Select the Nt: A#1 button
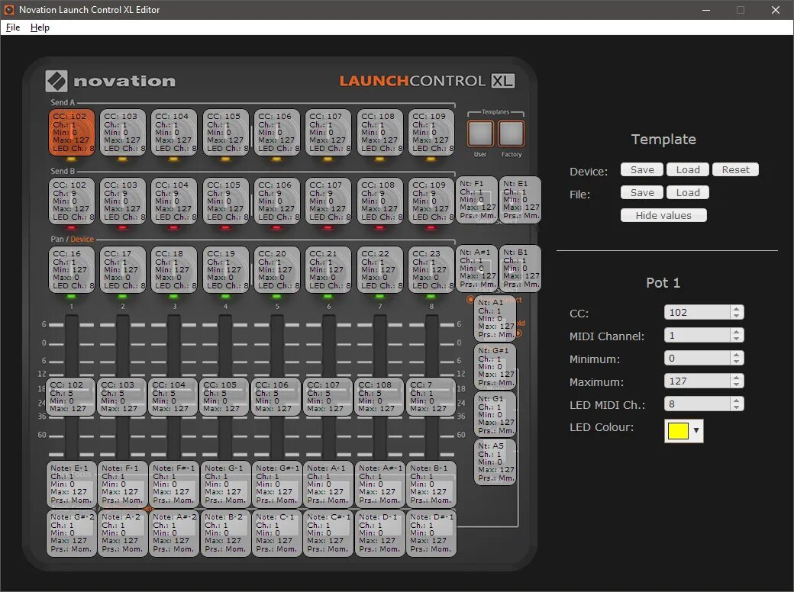The width and height of the screenshot is (794, 592). click(x=477, y=269)
